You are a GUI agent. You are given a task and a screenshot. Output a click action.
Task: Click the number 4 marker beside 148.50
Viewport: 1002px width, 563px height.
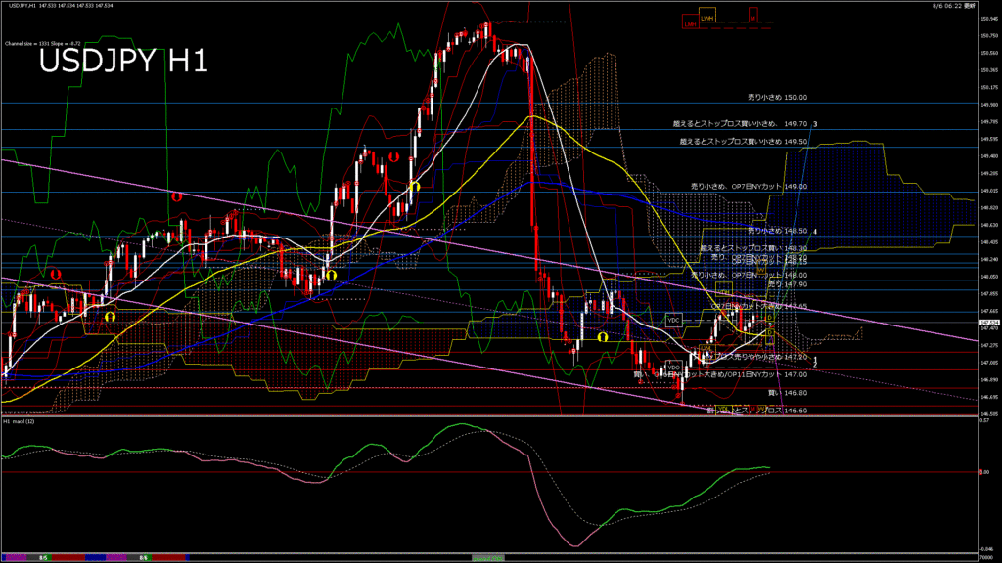(x=815, y=231)
